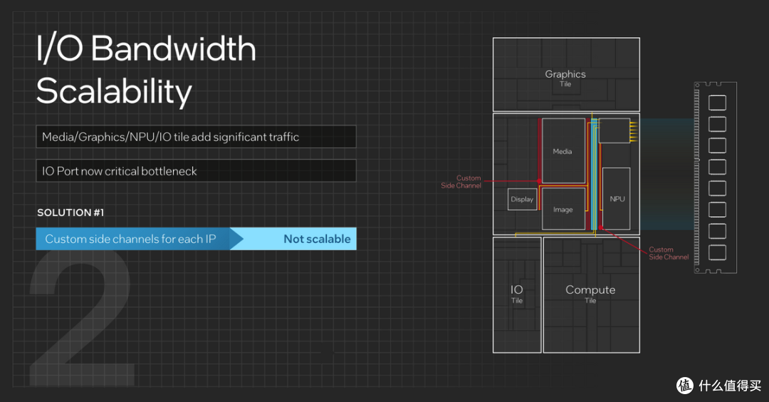This screenshot has width=769, height=402.
Task: Click the memory module graphic on the right
Action: coord(716,177)
